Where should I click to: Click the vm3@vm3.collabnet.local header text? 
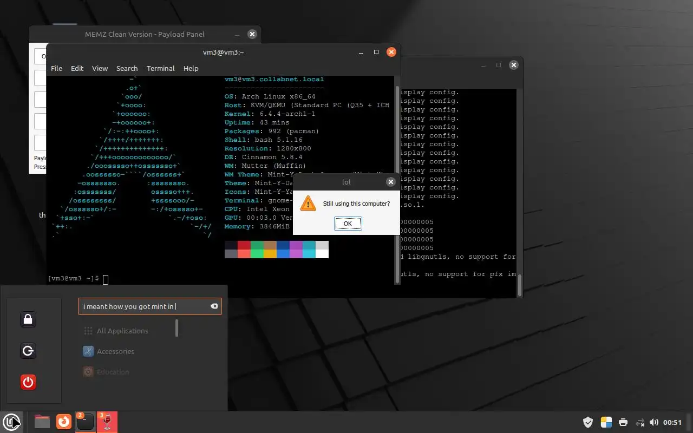[x=274, y=79]
